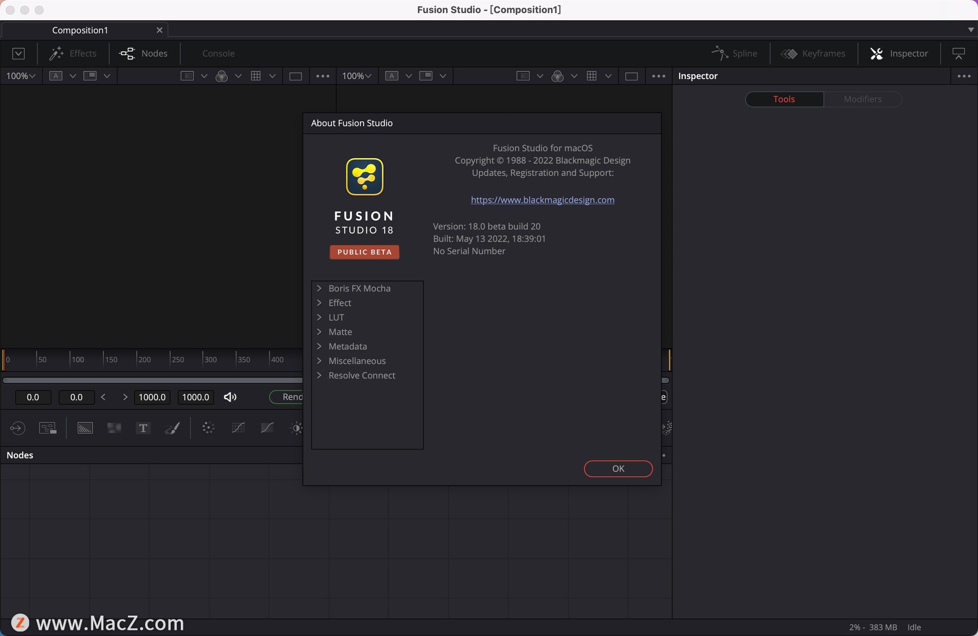Open the Effects library panel
978x636 pixels.
pos(73,53)
